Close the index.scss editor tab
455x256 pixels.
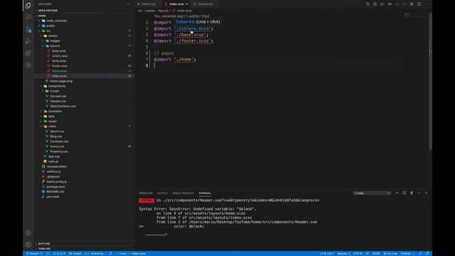(186, 4)
